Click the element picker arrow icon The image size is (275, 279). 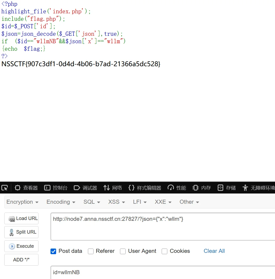click(5, 188)
